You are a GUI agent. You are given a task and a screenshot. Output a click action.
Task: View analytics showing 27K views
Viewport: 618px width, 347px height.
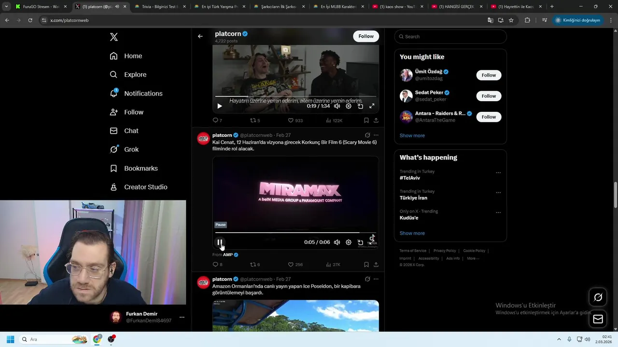pyautogui.click(x=333, y=265)
